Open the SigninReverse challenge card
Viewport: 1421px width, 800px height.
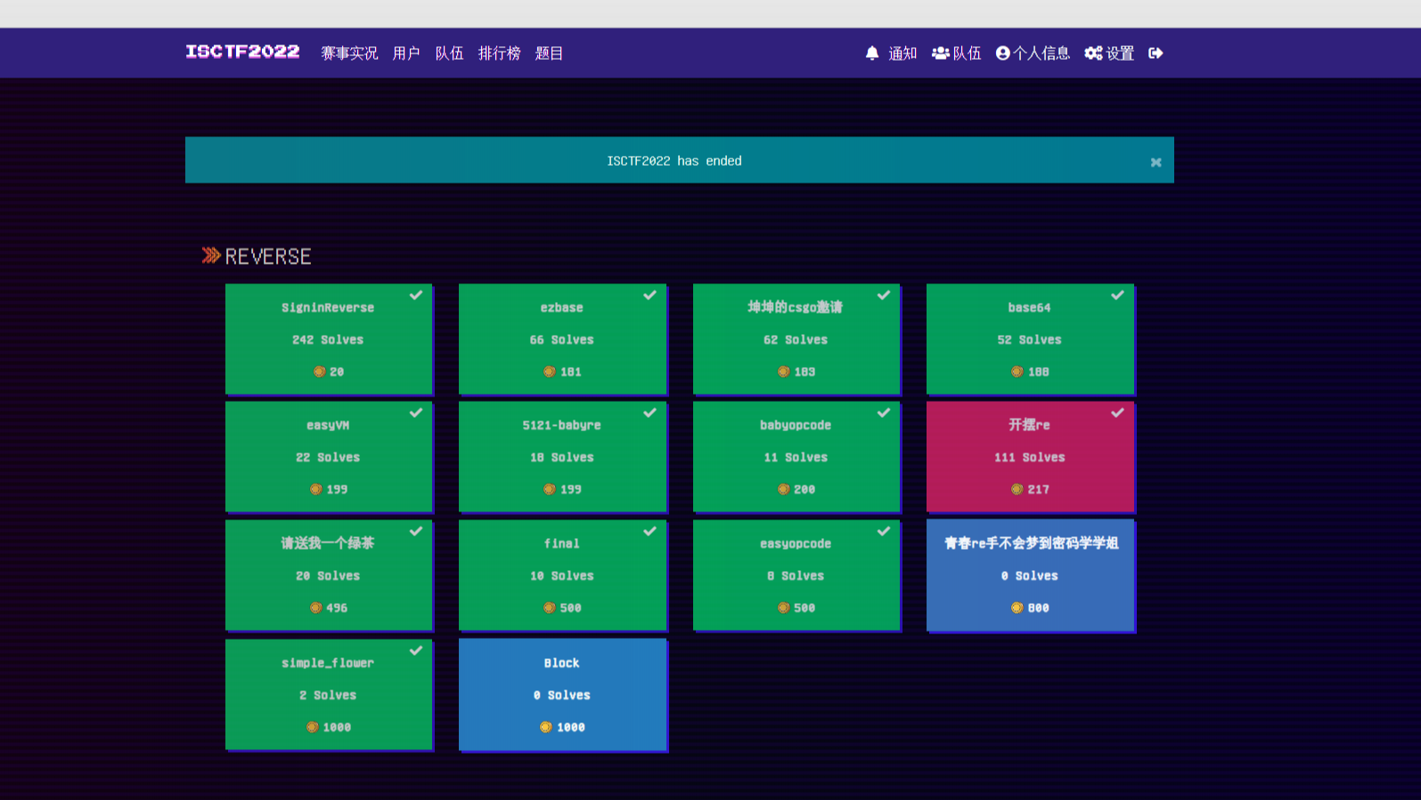pyautogui.click(x=329, y=339)
